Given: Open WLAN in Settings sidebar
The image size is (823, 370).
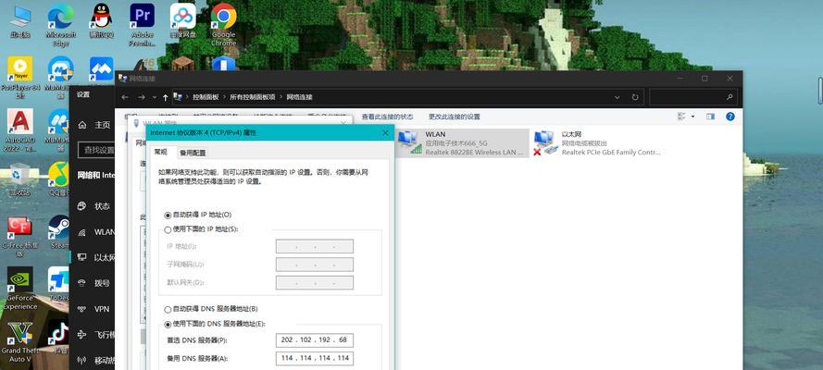Looking at the screenshot, I should [x=95, y=232].
